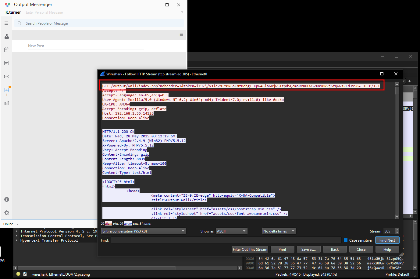
Task: Click the User-Agent header line
Action: coord(193,100)
